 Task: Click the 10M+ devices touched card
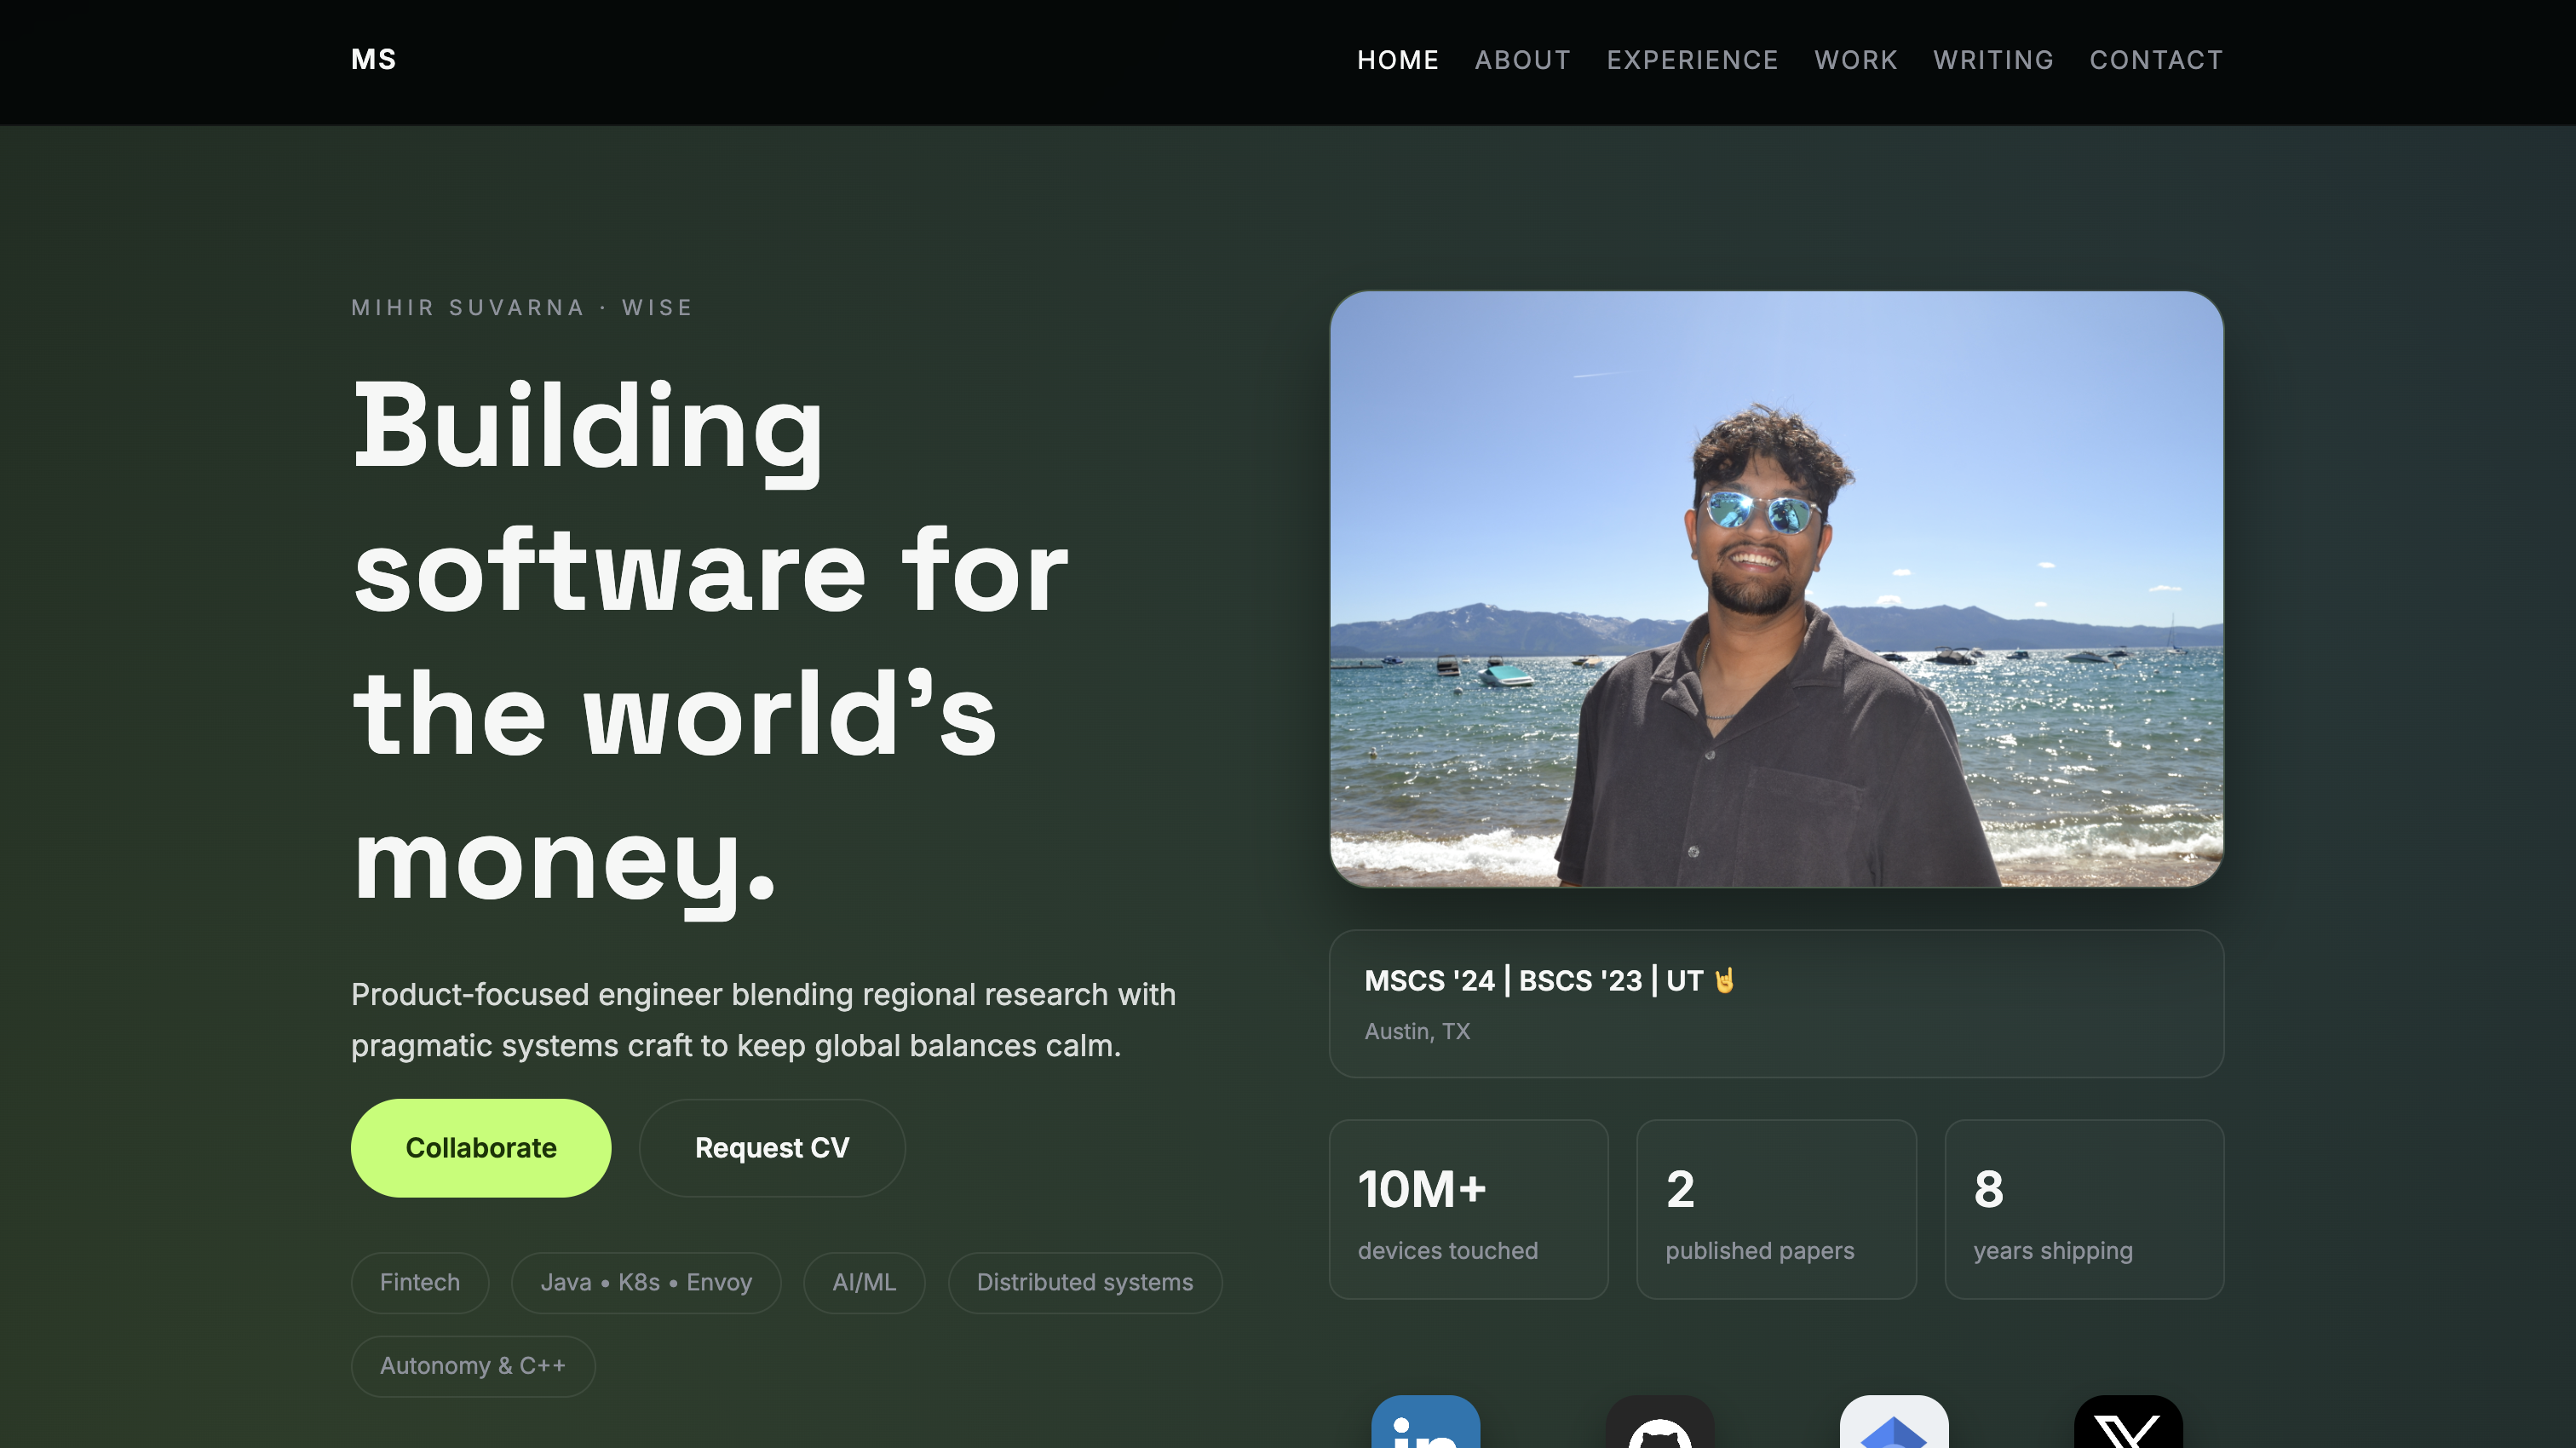coord(1468,1209)
